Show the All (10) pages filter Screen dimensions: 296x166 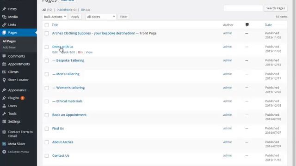coord(47,10)
